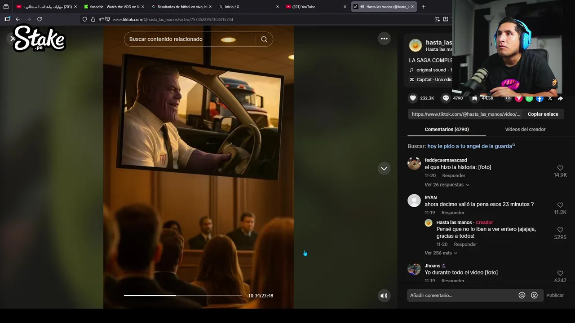
Task: Click browser back arrow
Action: pyautogui.click(x=18, y=19)
